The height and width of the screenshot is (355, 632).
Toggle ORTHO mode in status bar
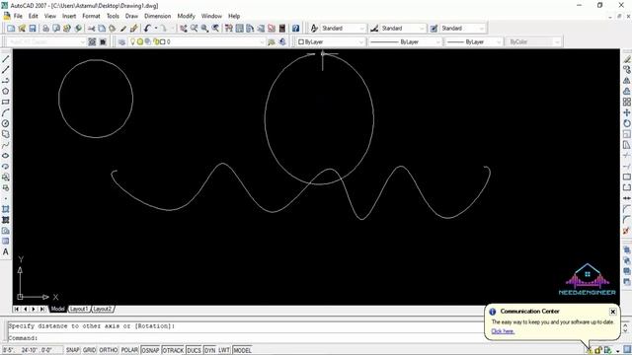pos(109,350)
